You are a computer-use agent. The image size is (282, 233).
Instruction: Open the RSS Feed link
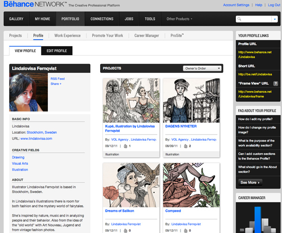(x=57, y=79)
